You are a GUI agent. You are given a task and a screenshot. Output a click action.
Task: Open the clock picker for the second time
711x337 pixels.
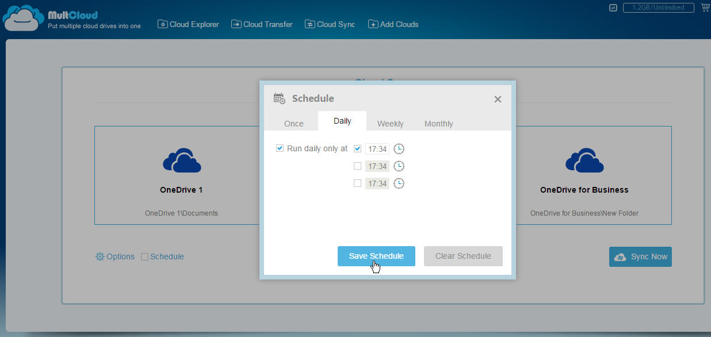click(399, 166)
